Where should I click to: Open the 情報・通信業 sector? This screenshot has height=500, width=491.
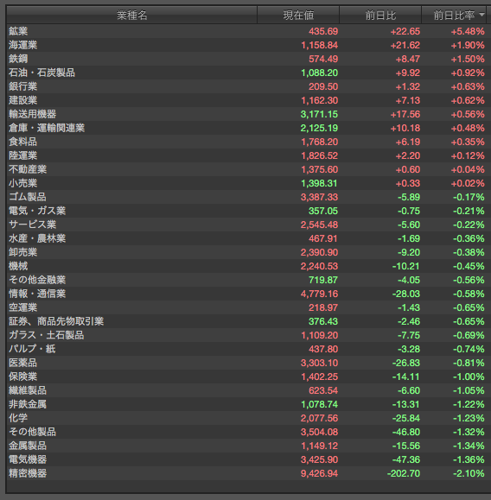pyautogui.click(x=37, y=294)
